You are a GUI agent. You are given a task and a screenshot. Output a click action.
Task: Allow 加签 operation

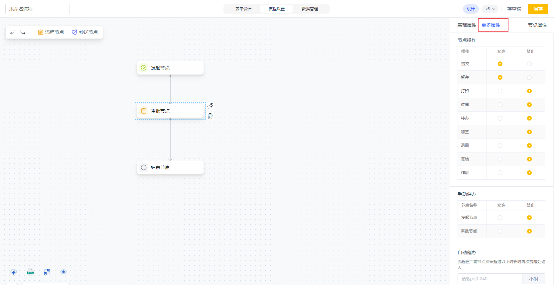coord(500,132)
